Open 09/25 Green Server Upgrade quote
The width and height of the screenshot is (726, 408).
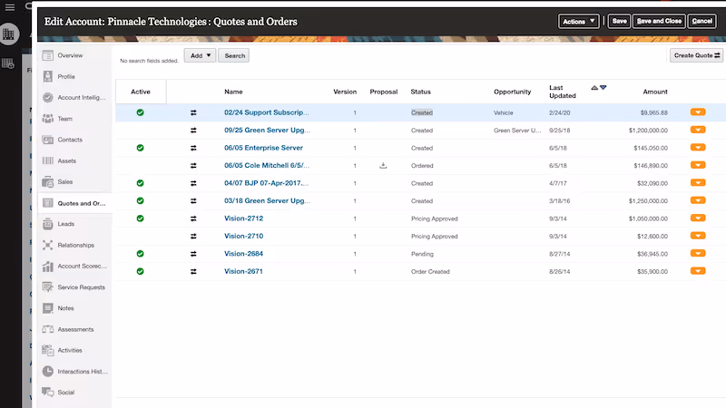267,130
